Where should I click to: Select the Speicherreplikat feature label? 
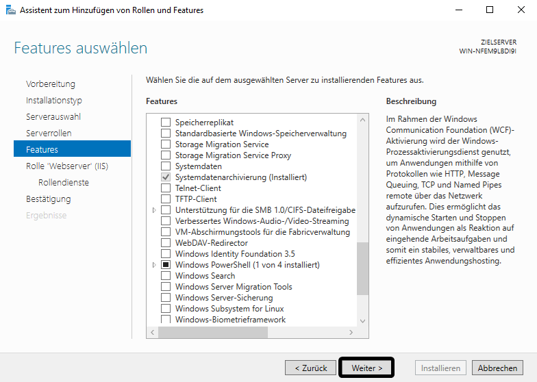[x=204, y=122]
